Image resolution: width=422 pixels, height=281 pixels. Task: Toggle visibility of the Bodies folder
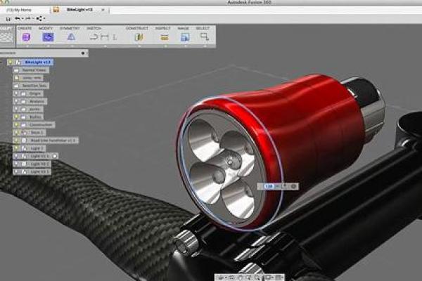click(15, 117)
